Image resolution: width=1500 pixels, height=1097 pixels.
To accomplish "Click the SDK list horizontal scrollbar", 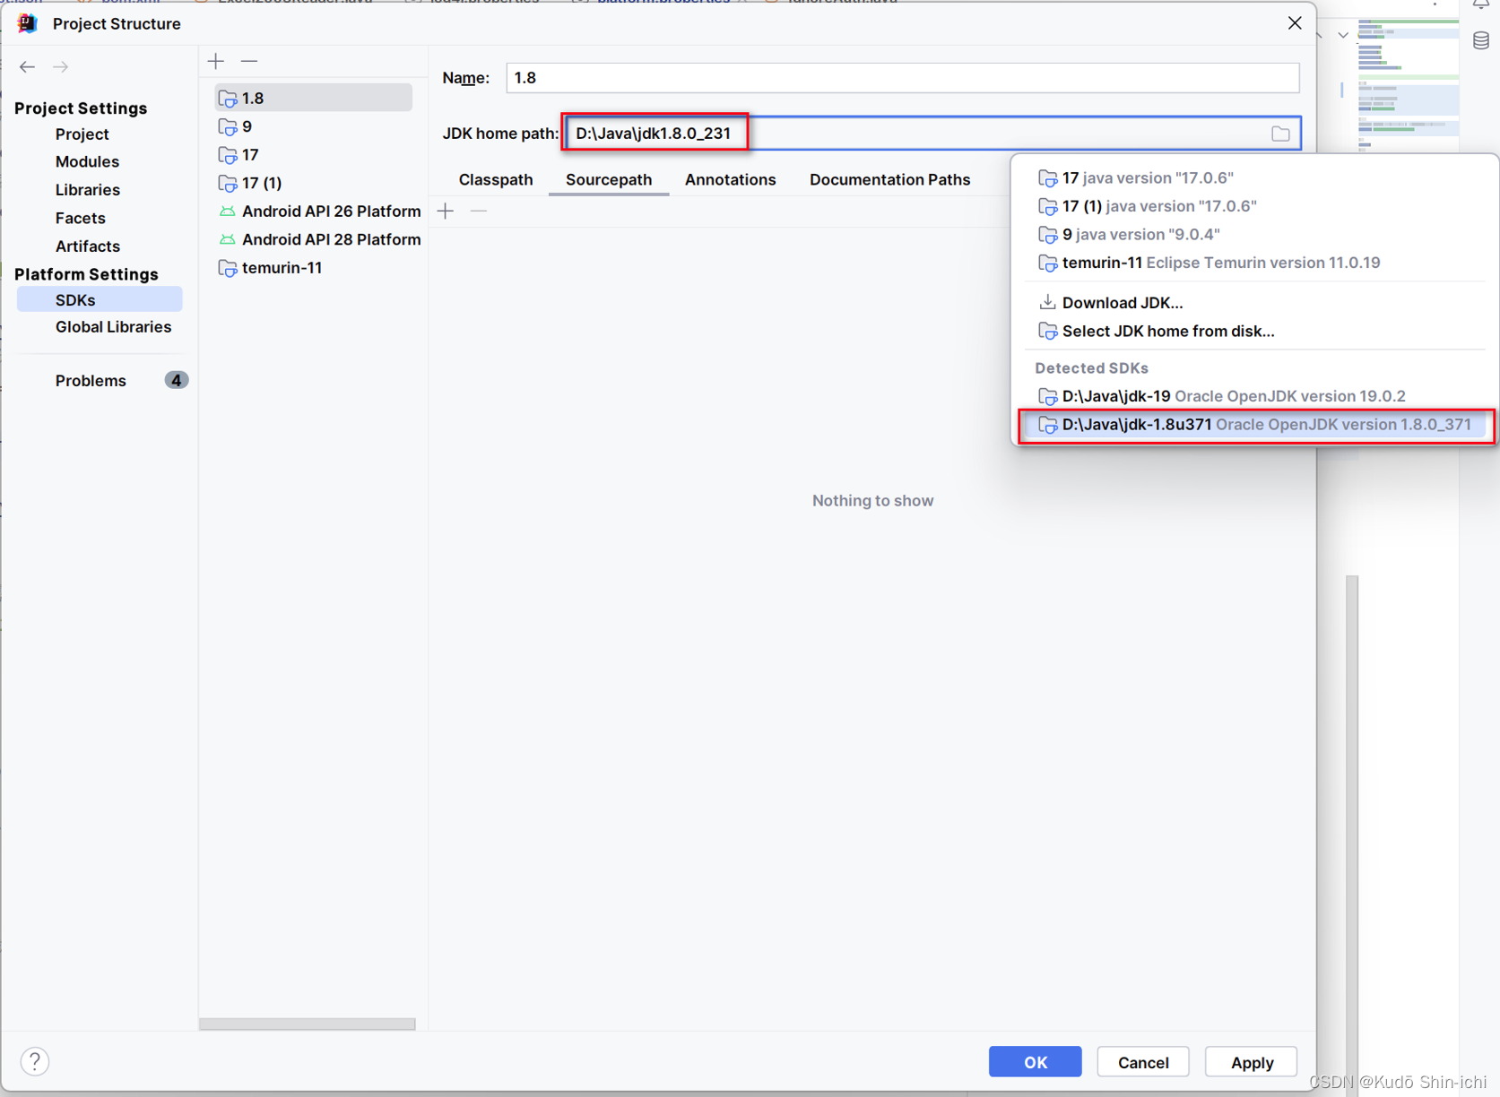I will pyautogui.click(x=308, y=1024).
